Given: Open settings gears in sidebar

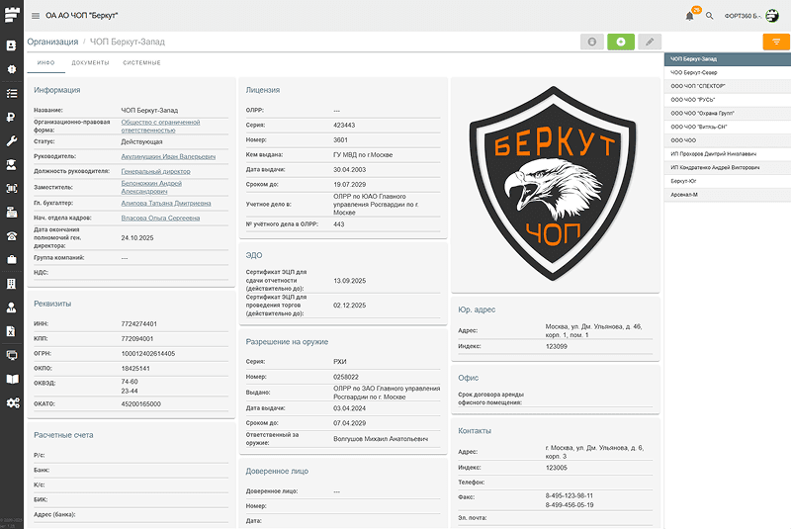Looking at the screenshot, I should click(x=12, y=402).
